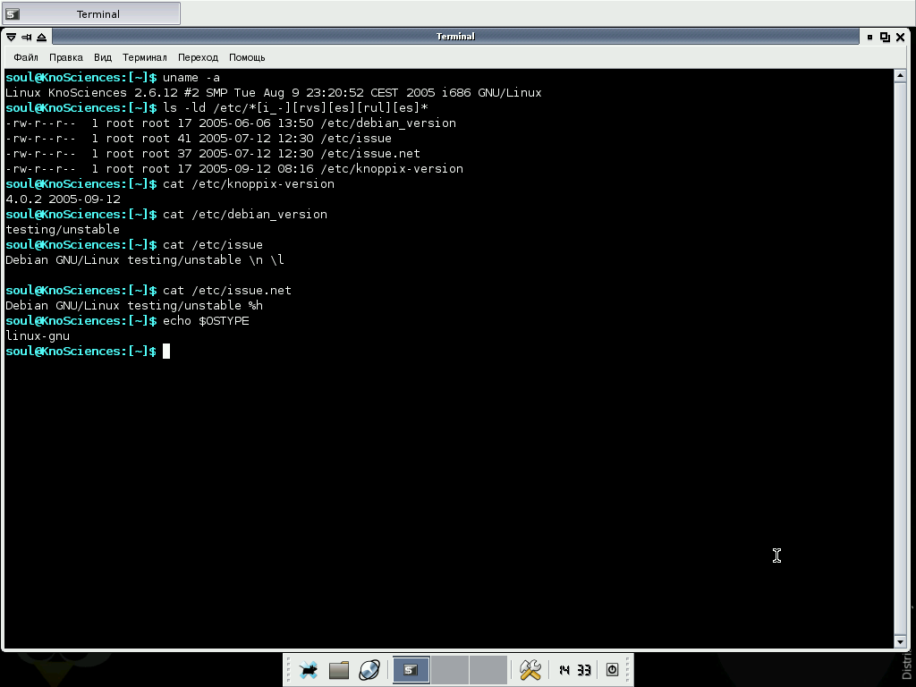Click the 'uname -a' command text
This screenshot has height=687, width=916.
click(191, 78)
